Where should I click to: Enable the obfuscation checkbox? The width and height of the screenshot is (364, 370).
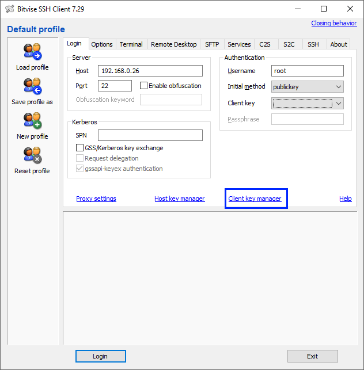click(143, 86)
